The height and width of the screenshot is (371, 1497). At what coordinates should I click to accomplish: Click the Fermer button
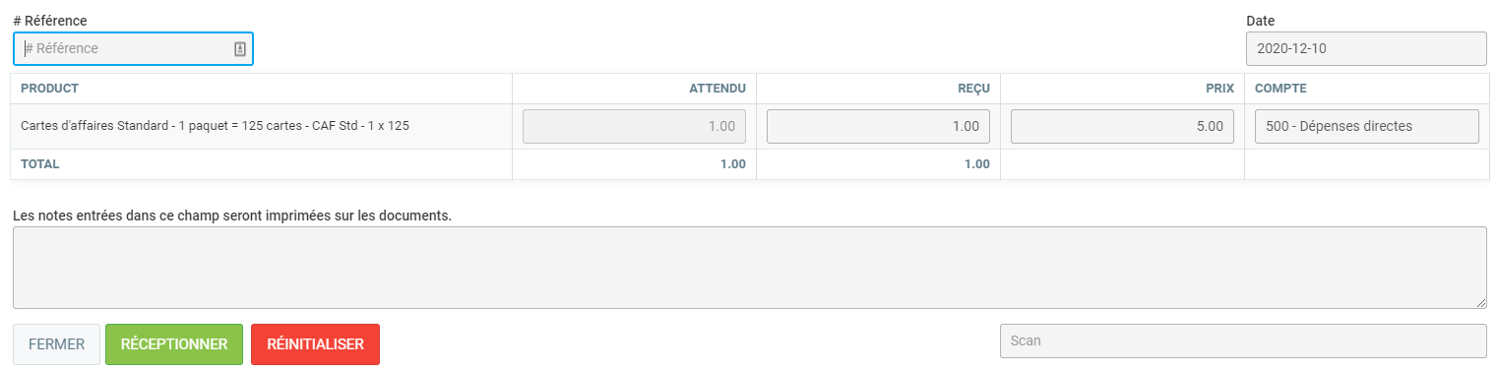(56, 344)
